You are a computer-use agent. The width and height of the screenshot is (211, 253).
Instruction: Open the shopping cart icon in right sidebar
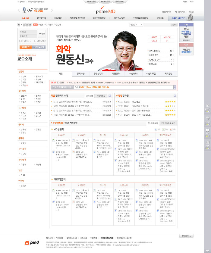point(207,105)
